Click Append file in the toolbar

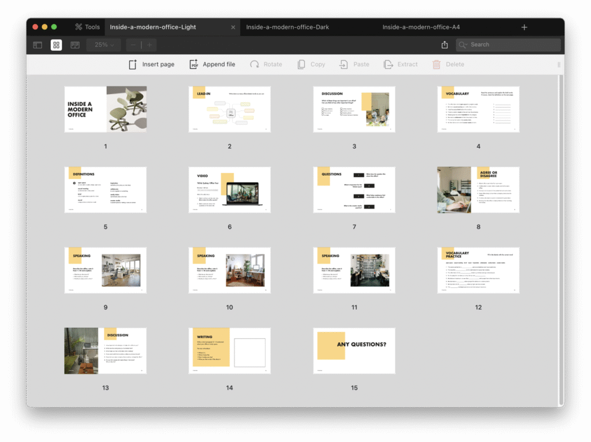212,65
